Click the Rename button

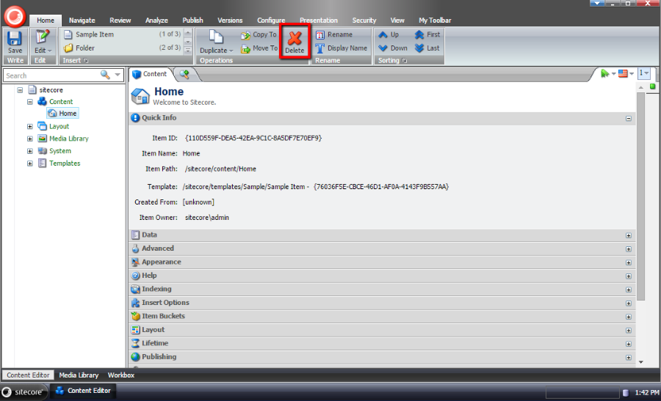(334, 35)
